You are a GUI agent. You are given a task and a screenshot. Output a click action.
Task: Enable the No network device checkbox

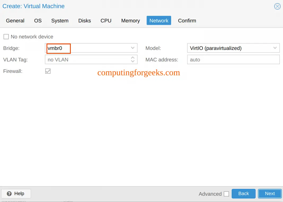6,36
